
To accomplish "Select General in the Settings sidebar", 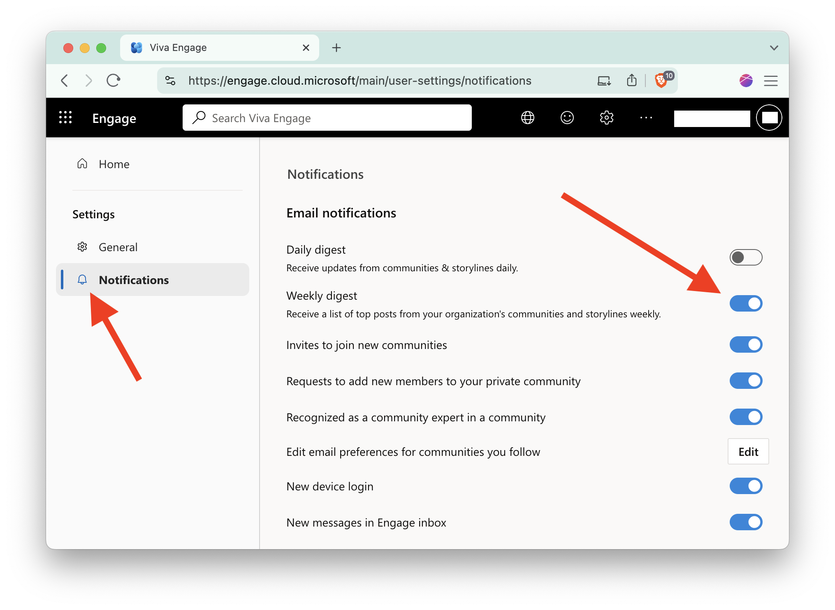I will [x=153, y=247].
